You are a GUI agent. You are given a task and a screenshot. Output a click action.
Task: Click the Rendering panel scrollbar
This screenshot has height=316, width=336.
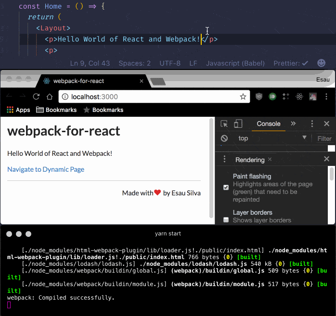331,174
